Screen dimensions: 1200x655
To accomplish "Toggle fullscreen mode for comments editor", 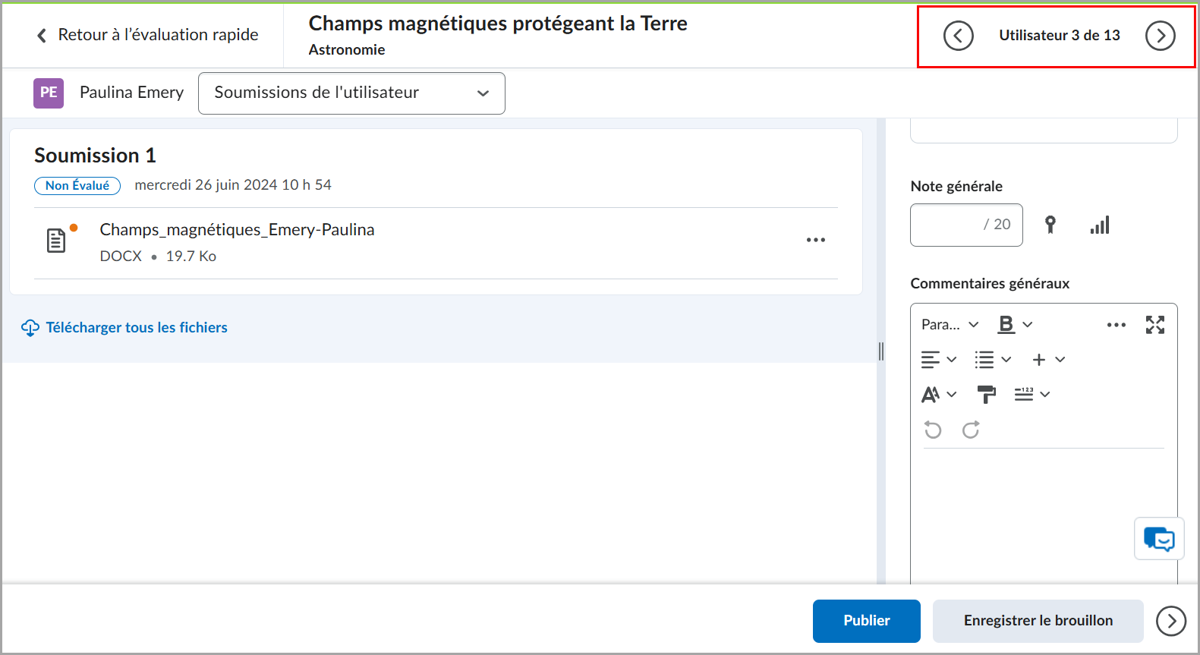I will point(1154,325).
